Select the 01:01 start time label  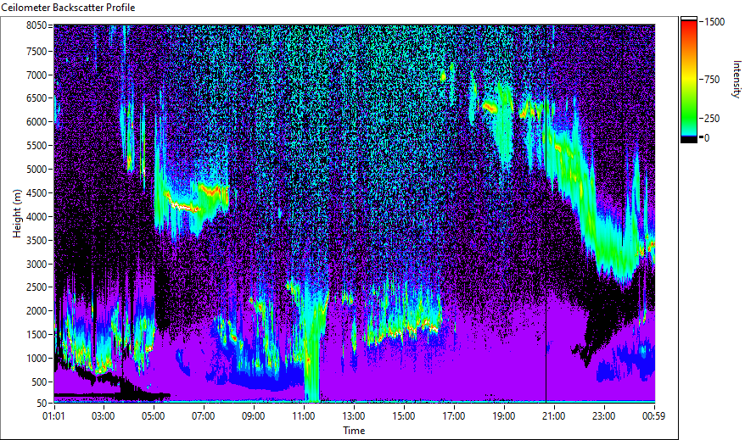(53, 416)
